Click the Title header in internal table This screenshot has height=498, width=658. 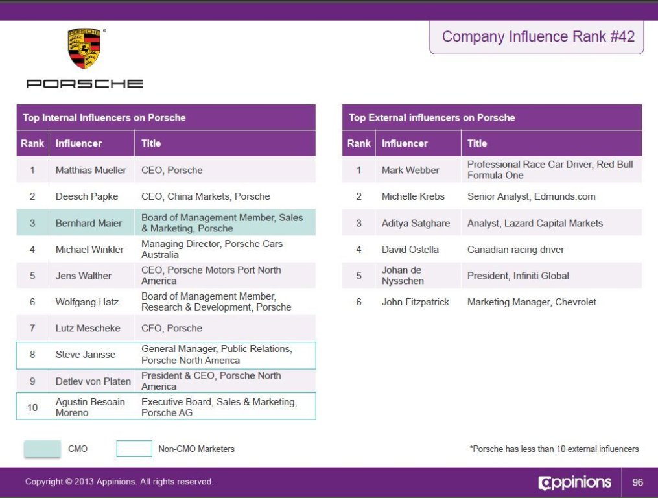[225, 143]
